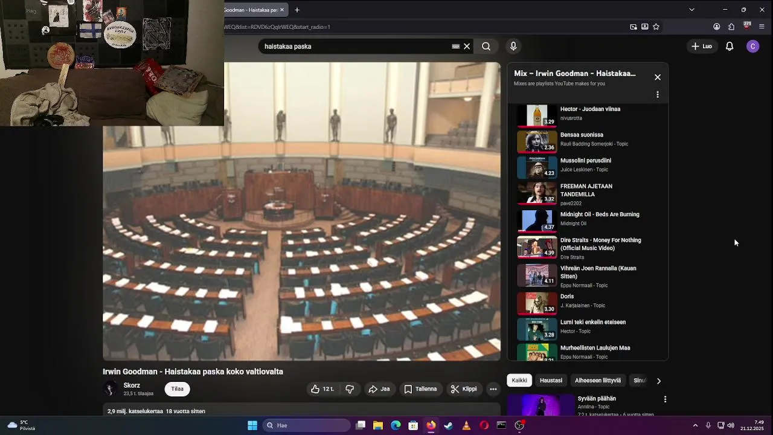
Task: Open picture-in-picture icon in address bar
Action: 633,27
